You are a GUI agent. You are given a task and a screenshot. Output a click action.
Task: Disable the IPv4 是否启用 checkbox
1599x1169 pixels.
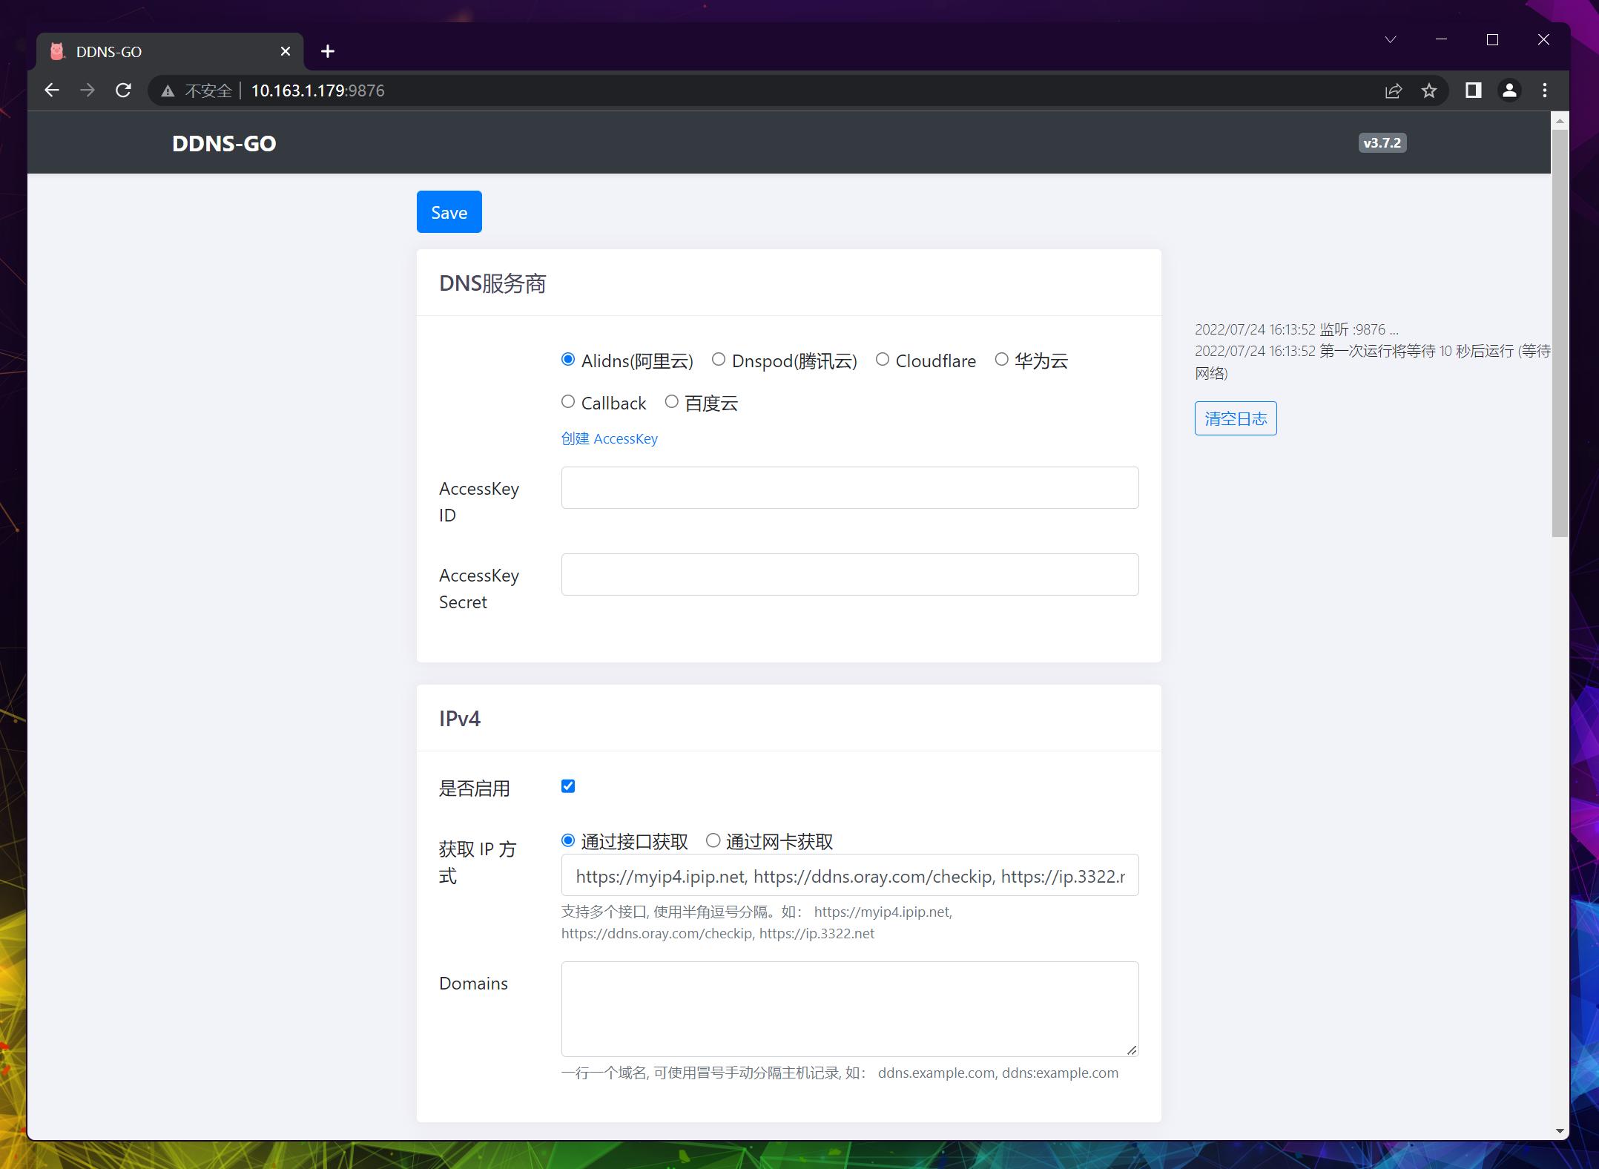coord(567,786)
